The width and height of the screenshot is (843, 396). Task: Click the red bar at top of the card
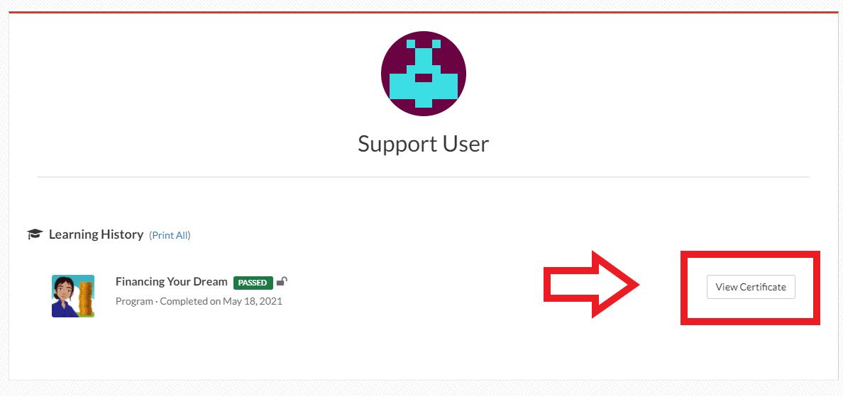(424, 12)
